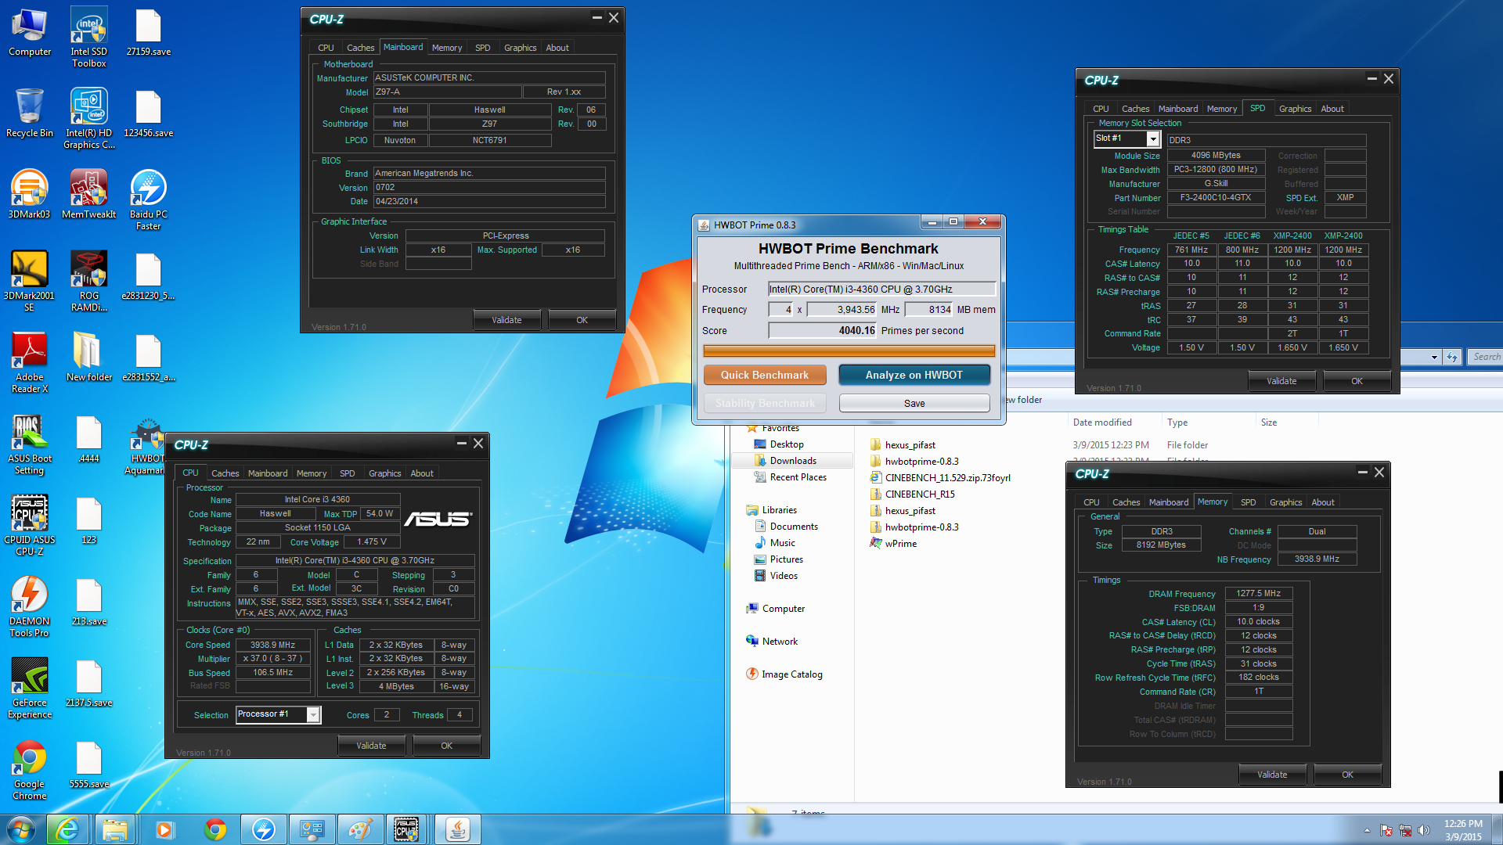The width and height of the screenshot is (1503, 845).
Task: Open Windows Explorer taskbar icon
Action: [115, 829]
